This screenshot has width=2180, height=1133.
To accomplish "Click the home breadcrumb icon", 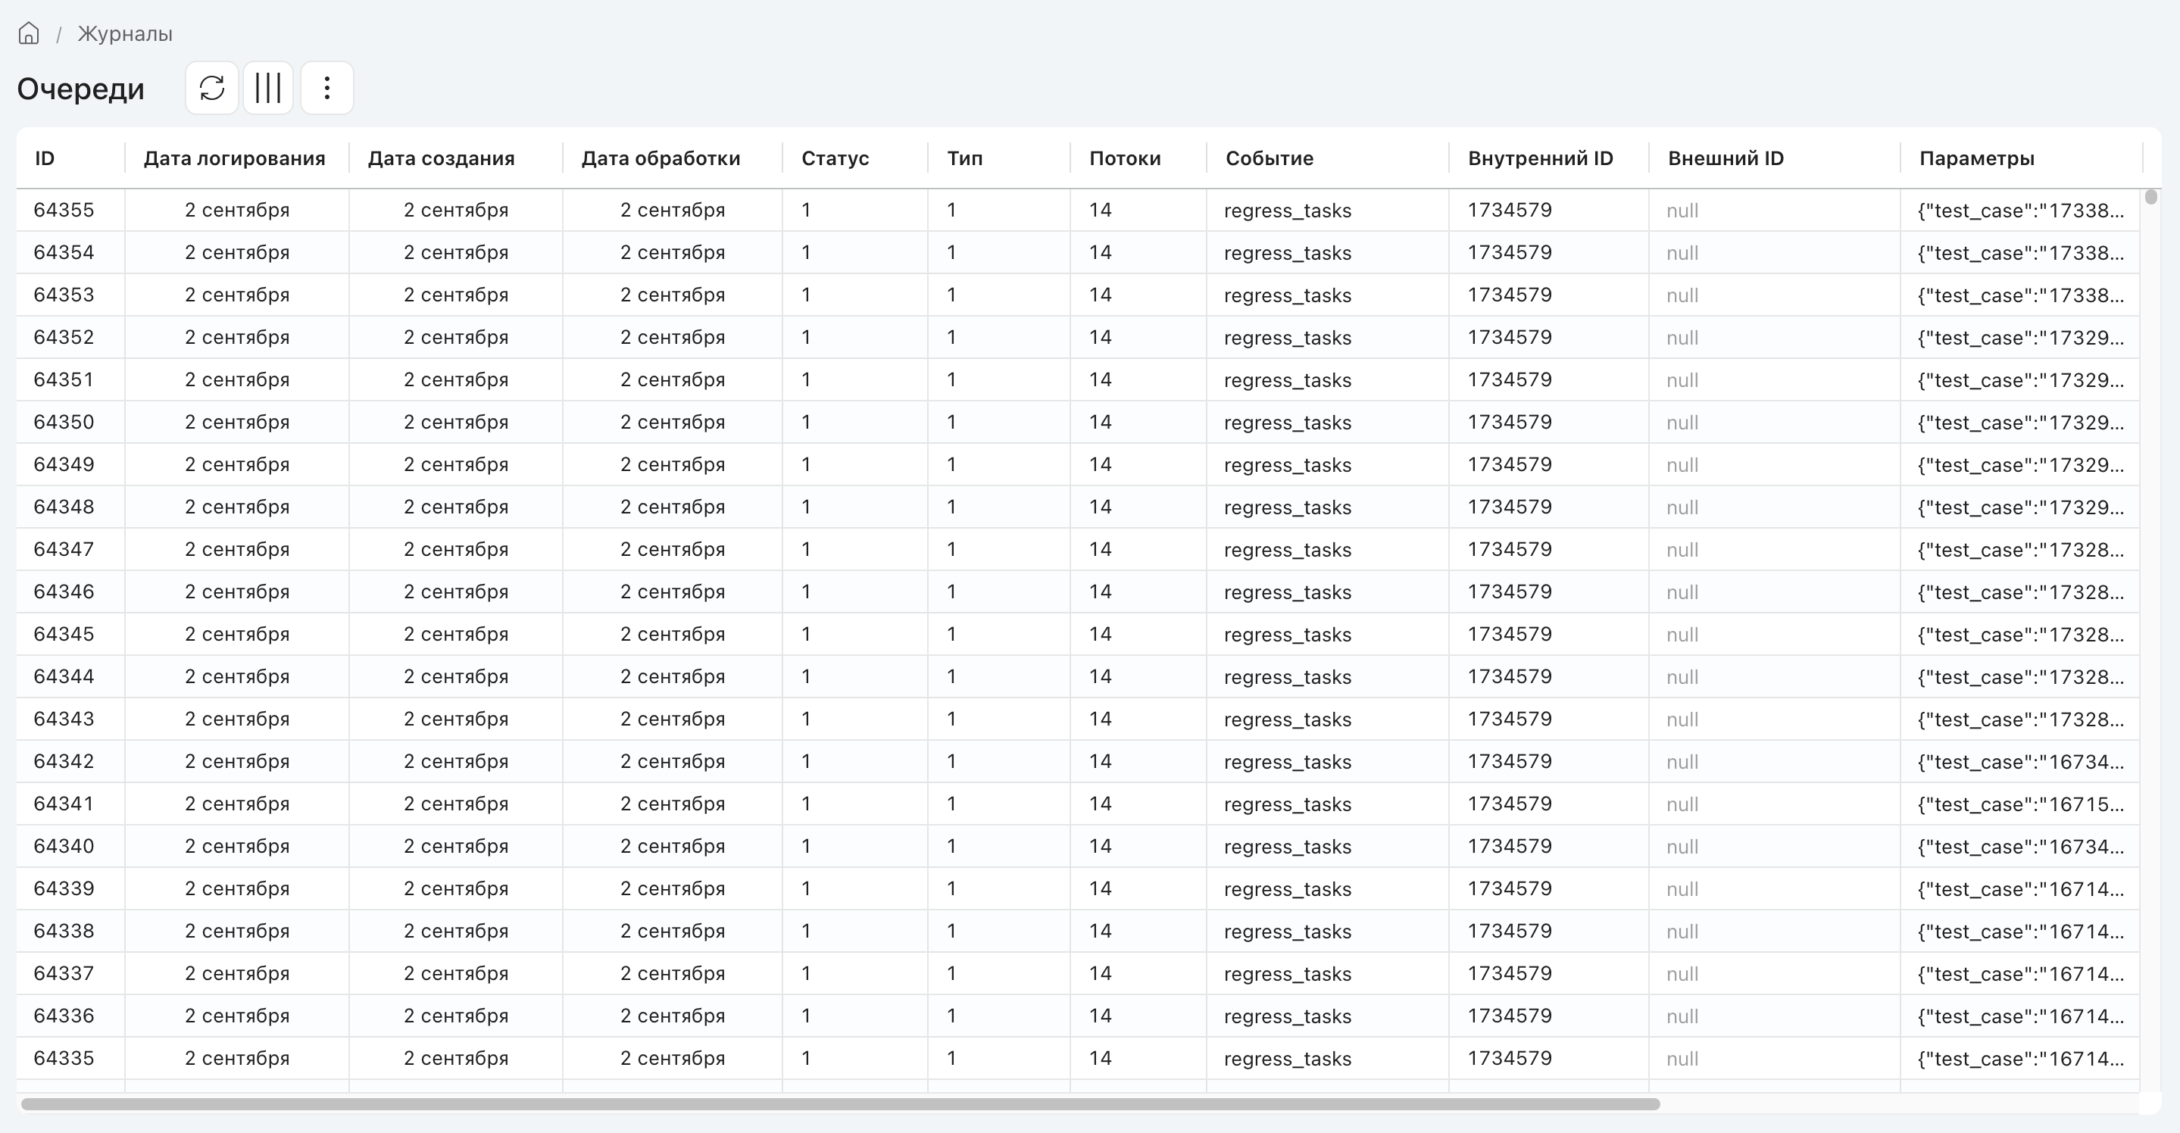I will pyautogui.click(x=29, y=34).
